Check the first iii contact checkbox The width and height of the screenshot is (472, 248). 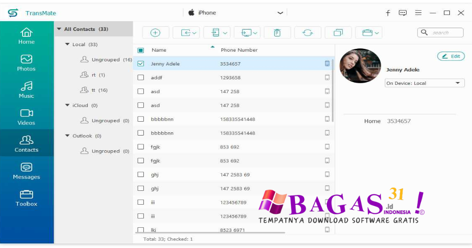pyautogui.click(x=141, y=202)
